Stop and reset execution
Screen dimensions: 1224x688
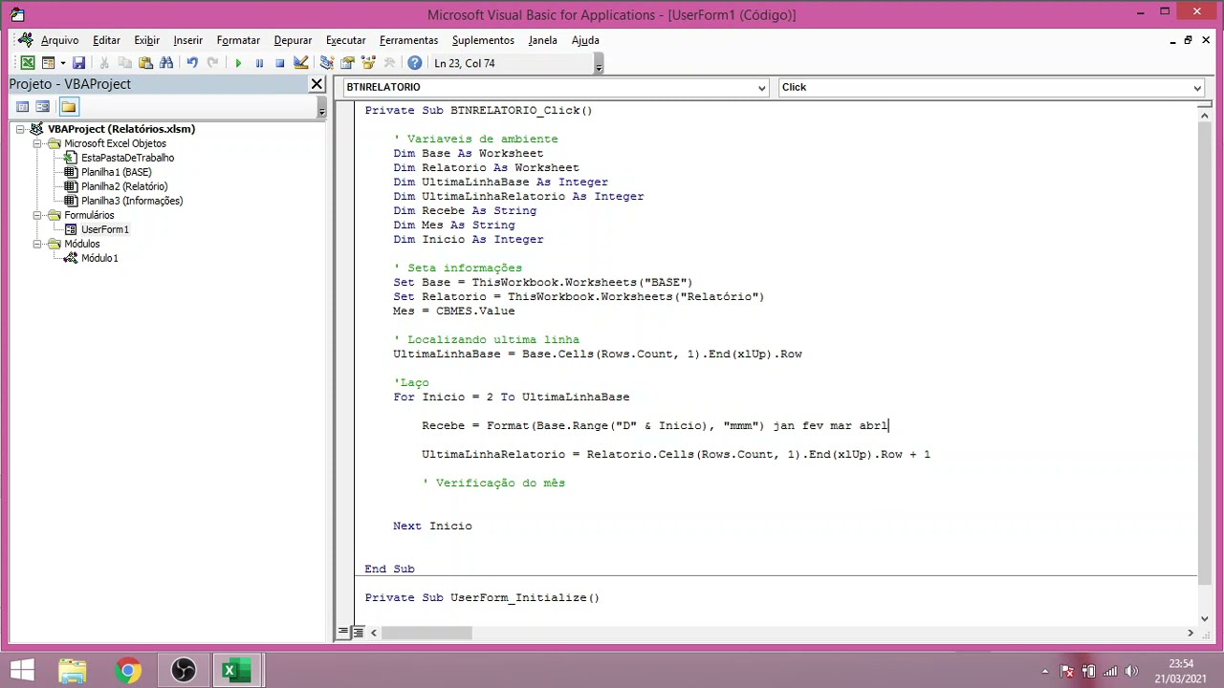coord(279,63)
